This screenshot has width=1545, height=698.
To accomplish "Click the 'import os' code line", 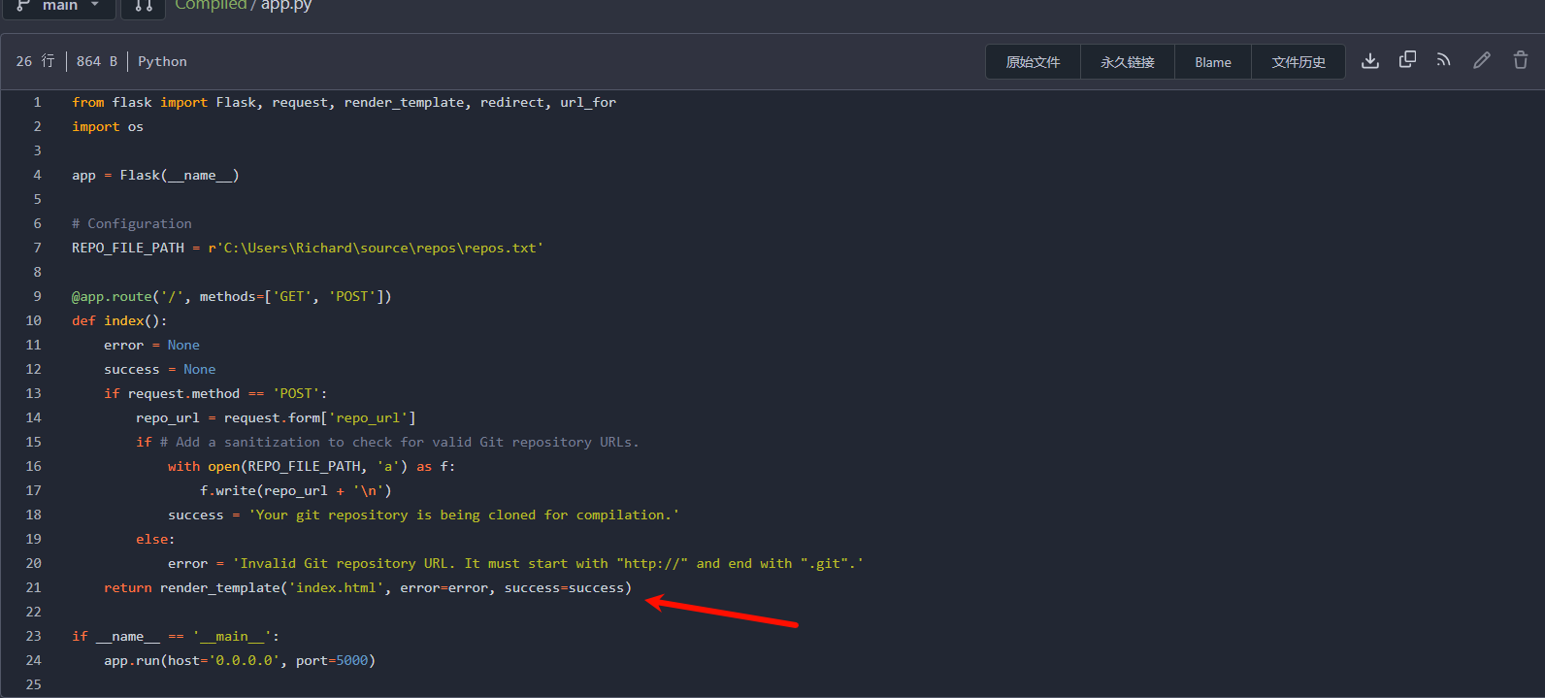I will coord(108,126).
